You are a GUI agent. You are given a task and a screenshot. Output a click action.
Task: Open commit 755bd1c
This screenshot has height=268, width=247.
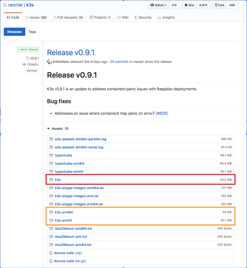coord(33,65)
